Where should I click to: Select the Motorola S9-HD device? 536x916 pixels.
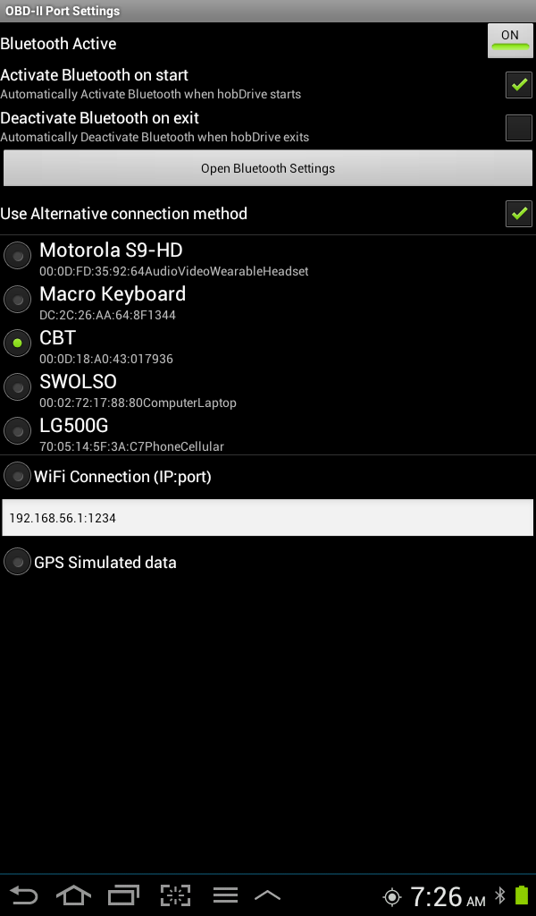click(x=17, y=257)
